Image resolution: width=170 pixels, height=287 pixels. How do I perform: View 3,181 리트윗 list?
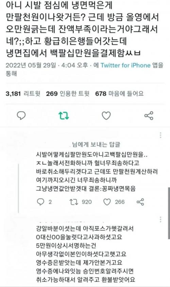[x=23, y=94]
